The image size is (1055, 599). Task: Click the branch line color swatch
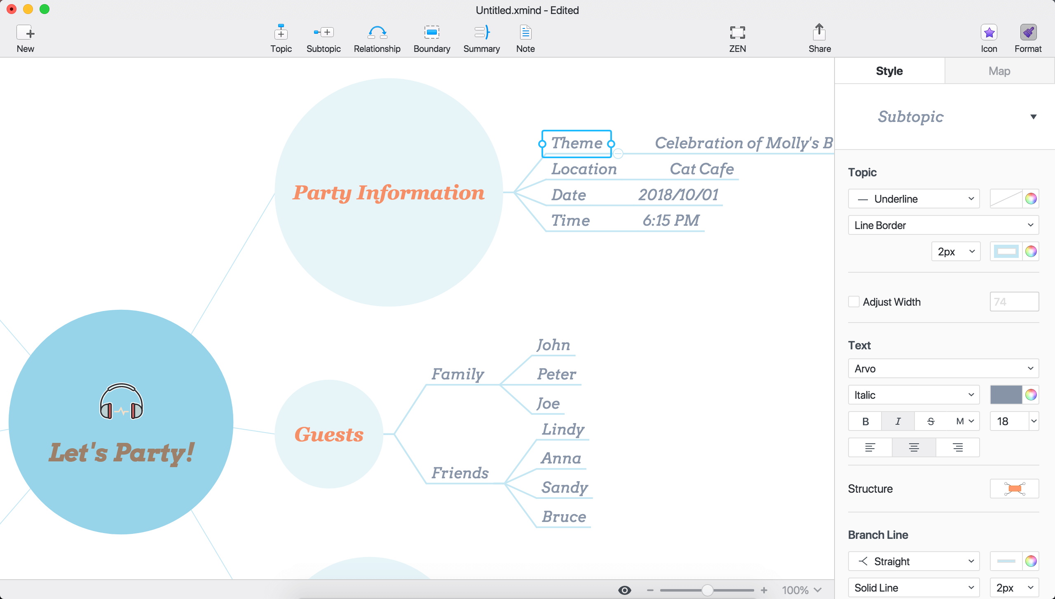point(1006,561)
